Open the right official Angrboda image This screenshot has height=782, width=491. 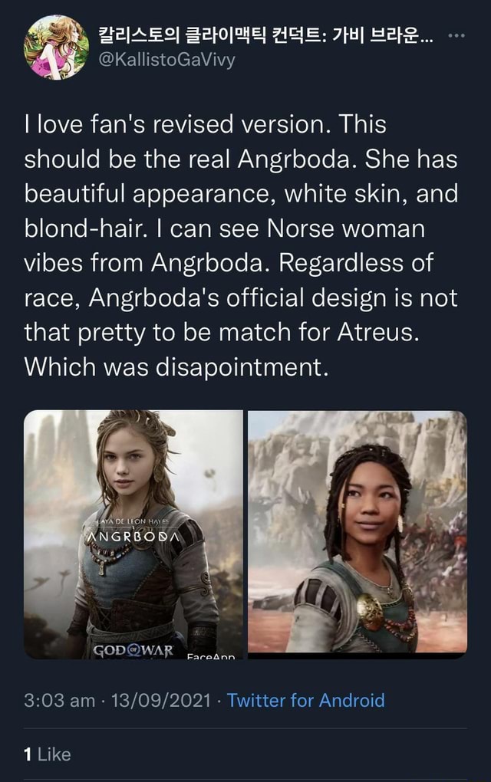(x=358, y=532)
